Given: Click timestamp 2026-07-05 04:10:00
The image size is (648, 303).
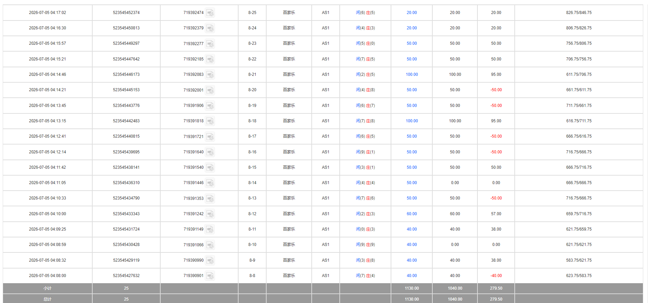Looking at the screenshot, I should click(48, 214).
